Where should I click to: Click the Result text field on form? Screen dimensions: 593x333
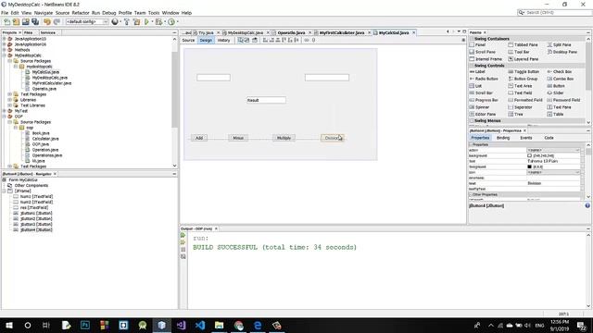(266, 100)
